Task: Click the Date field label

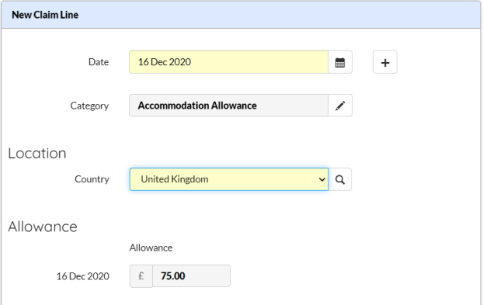Action: tap(99, 62)
